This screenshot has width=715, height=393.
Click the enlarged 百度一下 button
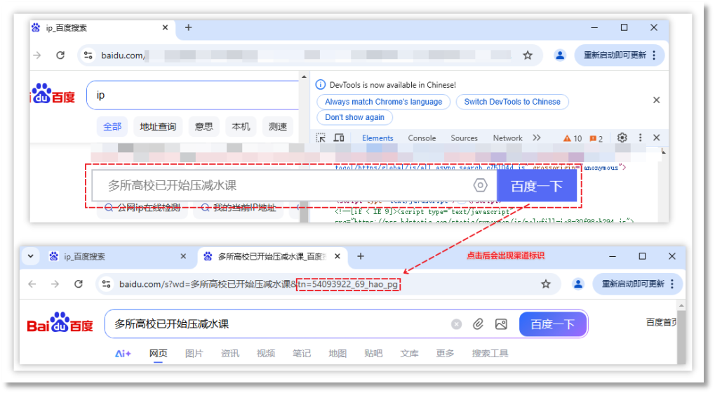click(x=537, y=186)
